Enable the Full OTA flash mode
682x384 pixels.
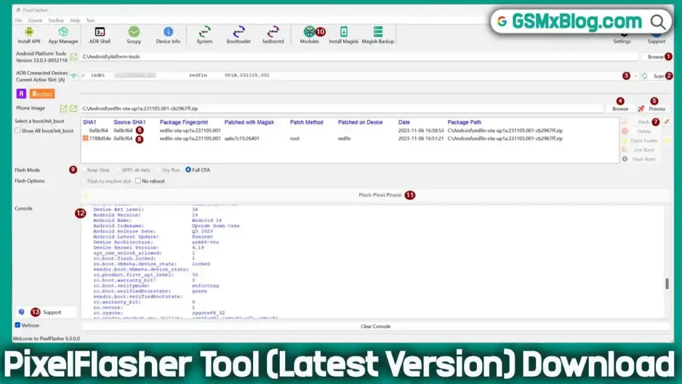click(187, 169)
